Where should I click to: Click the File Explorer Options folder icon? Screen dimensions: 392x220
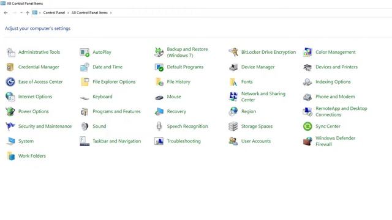tap(85, 82)
